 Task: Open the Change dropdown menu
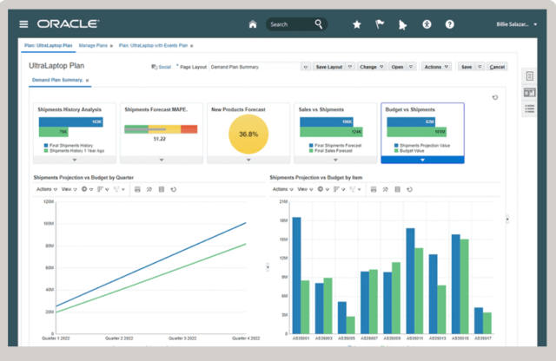(x=371, y=67)
